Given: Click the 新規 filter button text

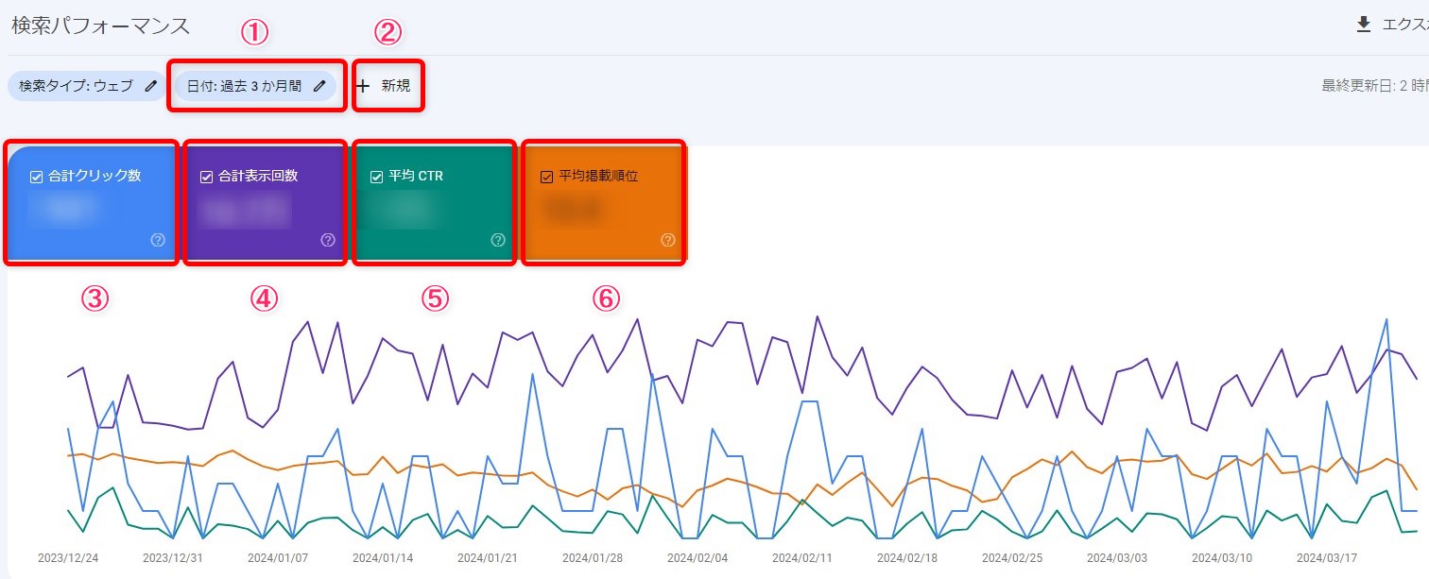Looking at the screenshot, I should pos(396,86).
